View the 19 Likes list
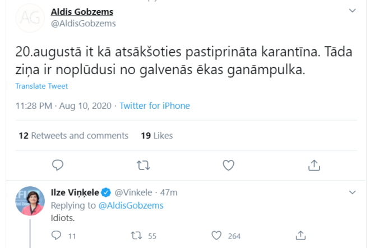Image resolution: width=370 pixels, height=248 pixels. coord(156,136)
